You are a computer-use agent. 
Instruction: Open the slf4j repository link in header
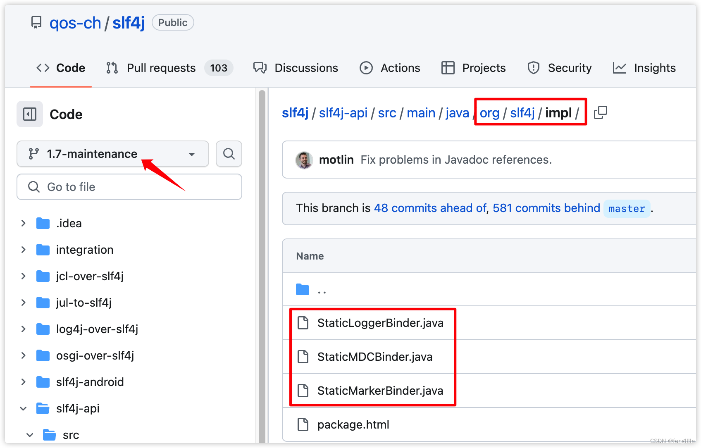point(129,23)
